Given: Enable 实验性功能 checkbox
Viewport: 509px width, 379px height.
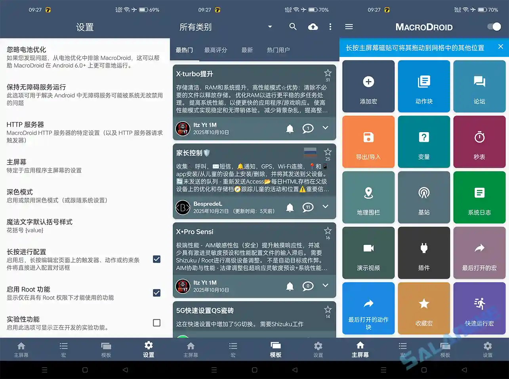Looking at the screenshot, I should click(x=156, y=322).
